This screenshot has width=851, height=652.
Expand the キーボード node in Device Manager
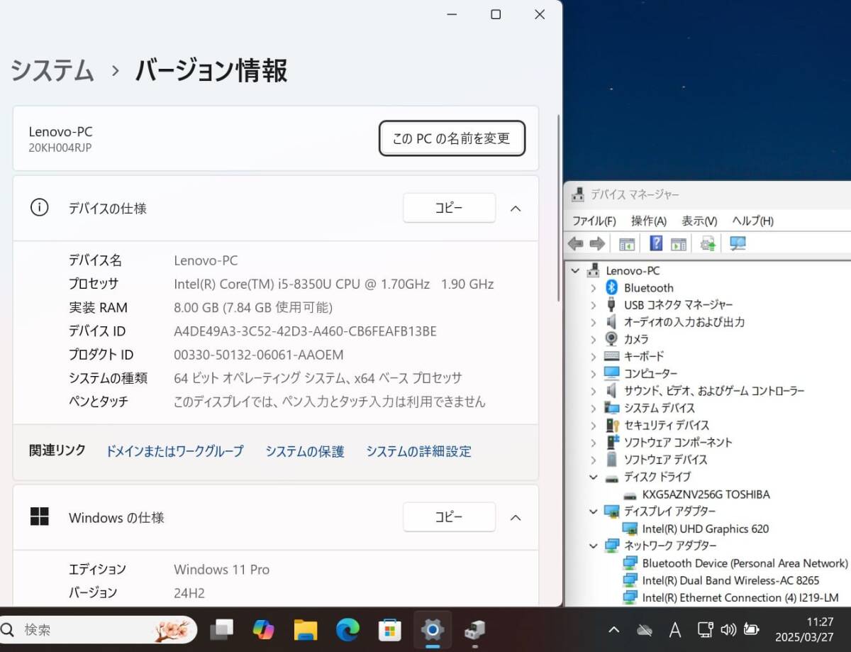point(594,356)
